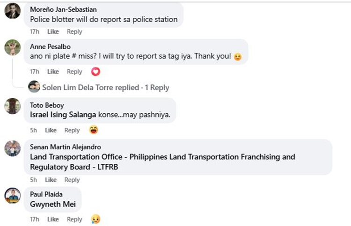
Task: Reply to Toto Beboy's comment
Action: tap(72, 130)
